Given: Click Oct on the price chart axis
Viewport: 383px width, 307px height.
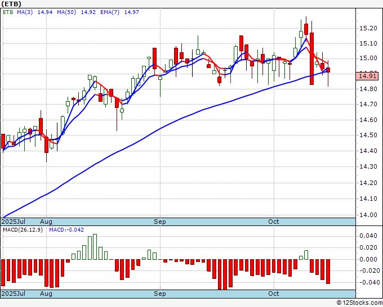Looking at the screenshot, I should 274,222.
